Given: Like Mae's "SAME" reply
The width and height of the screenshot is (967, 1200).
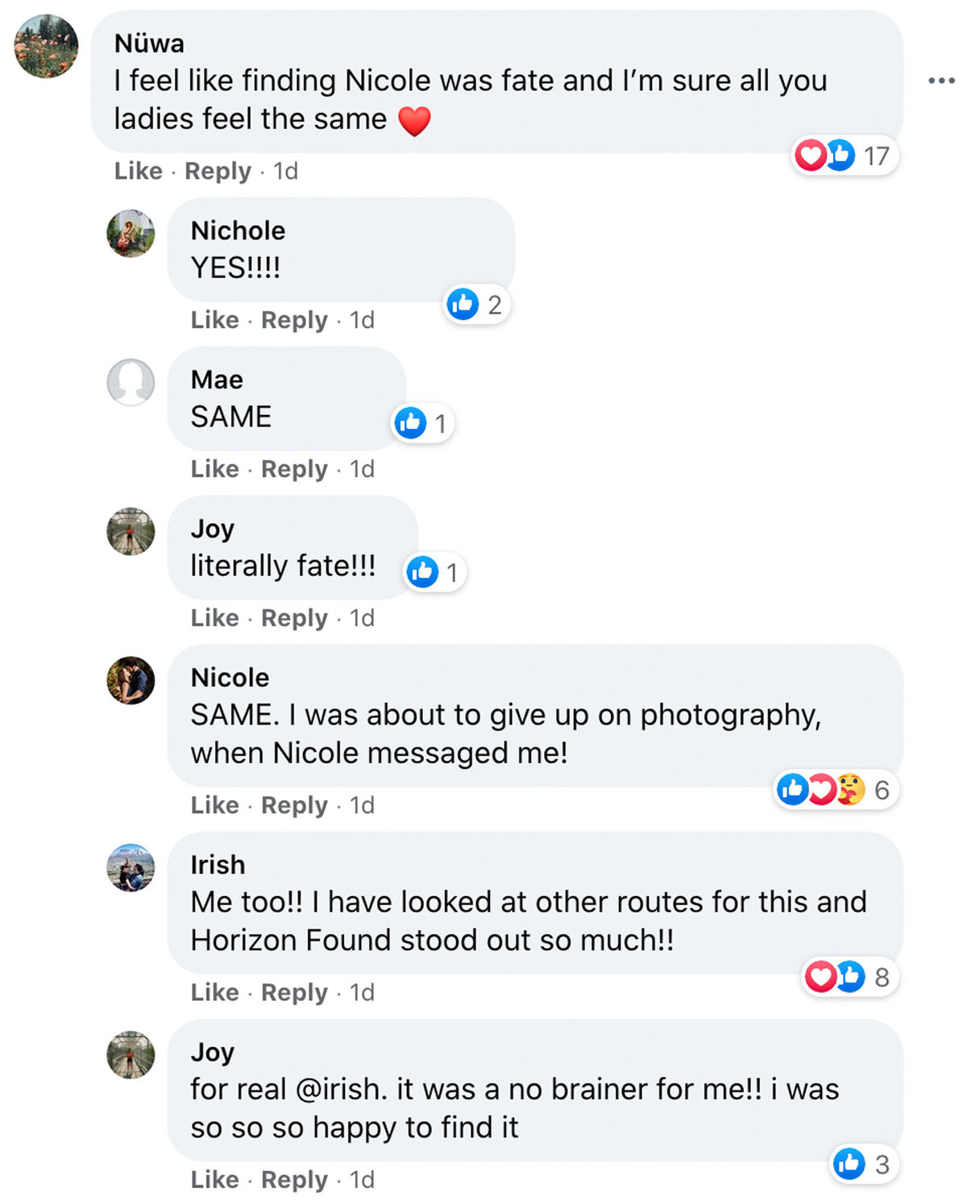Looking at the screenshot, I should coord(214,469).
